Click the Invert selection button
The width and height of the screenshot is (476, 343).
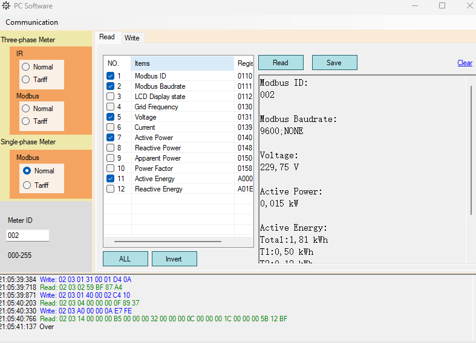tap(174, 259)
